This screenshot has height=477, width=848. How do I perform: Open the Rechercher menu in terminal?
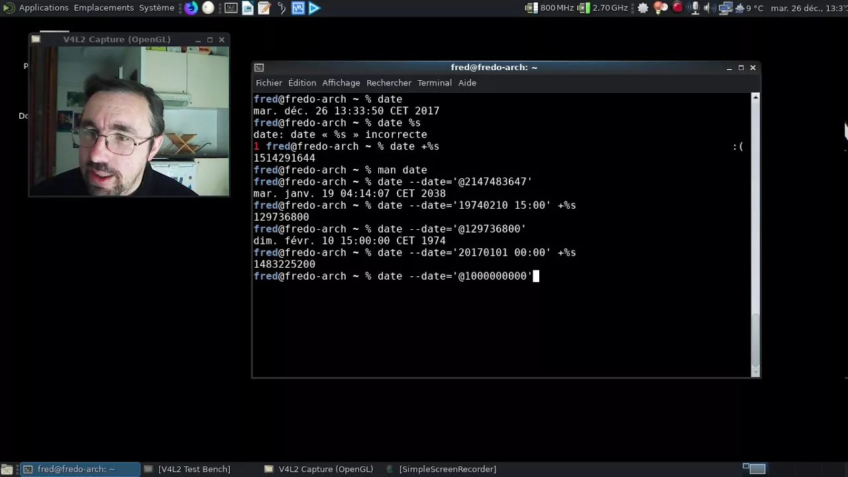(389, 83)
